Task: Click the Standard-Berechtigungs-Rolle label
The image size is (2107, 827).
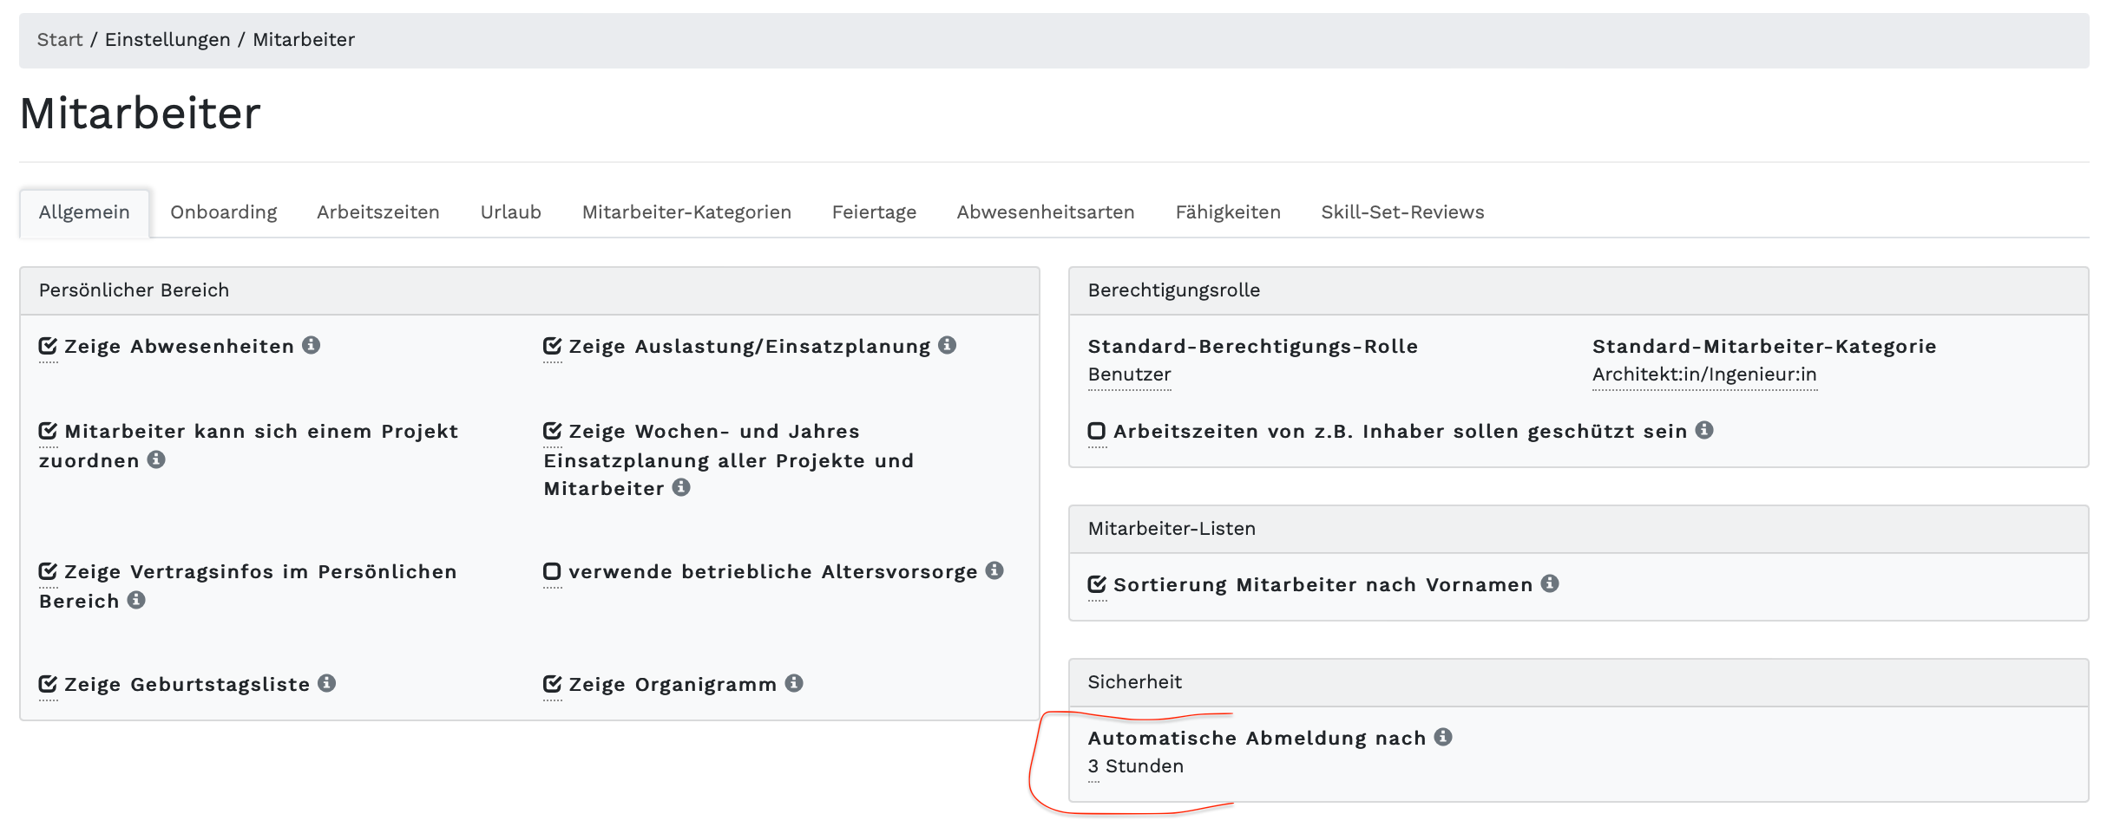Action: coord(1252,346)
